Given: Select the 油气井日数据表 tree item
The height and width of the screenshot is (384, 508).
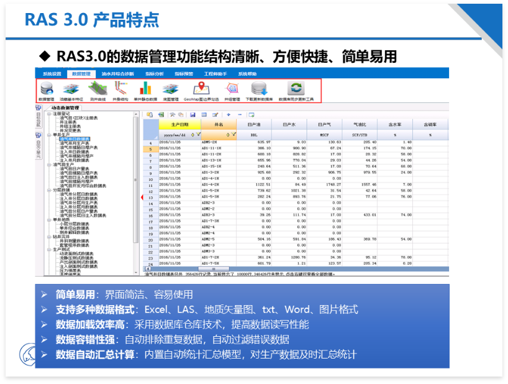Looking at the screenshot, I should point(75,139).
